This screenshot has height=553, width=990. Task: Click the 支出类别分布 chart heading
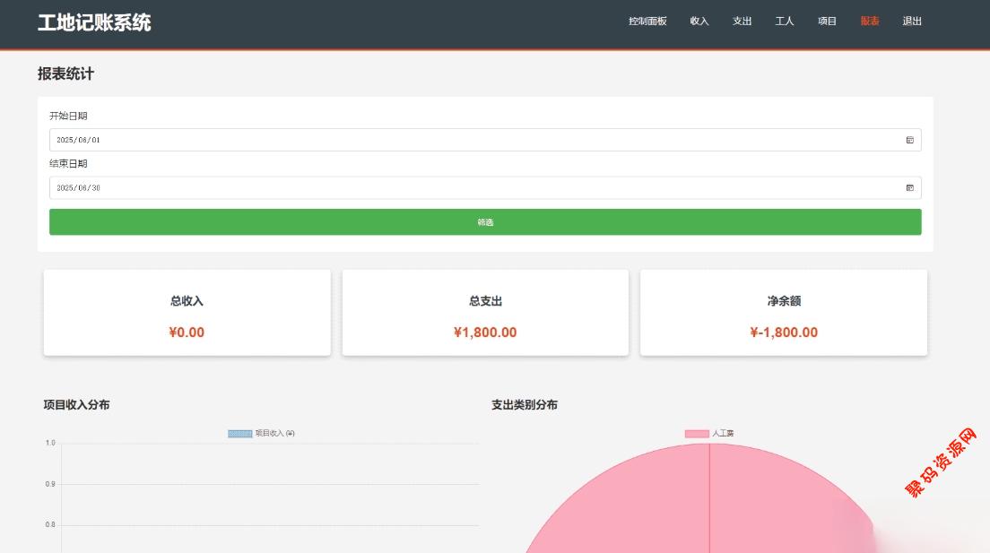pos(525,405)
